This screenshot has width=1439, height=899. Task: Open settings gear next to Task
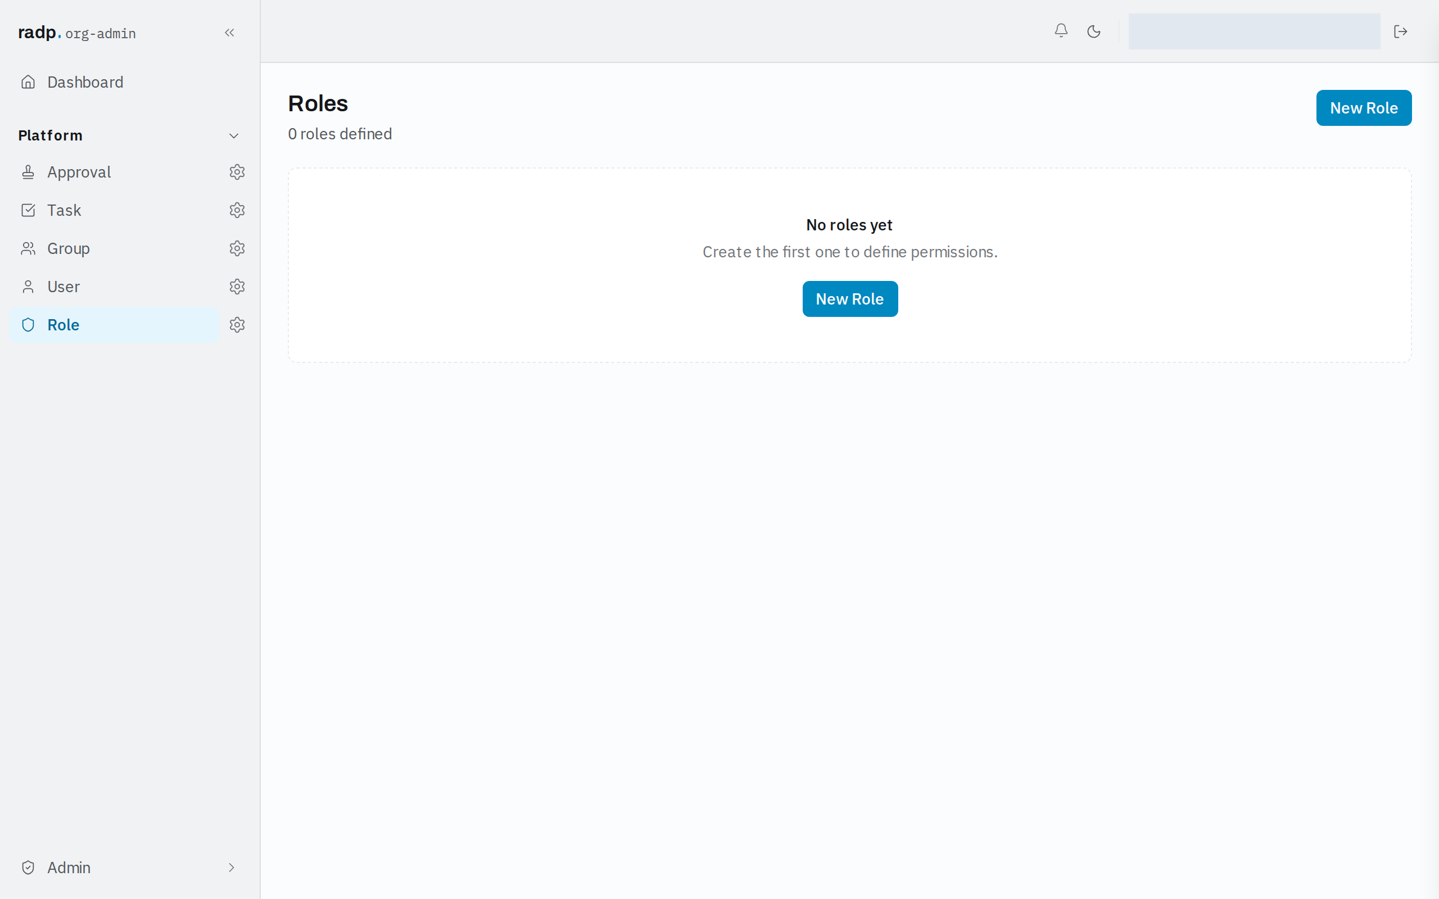click(x=237, y=210)
